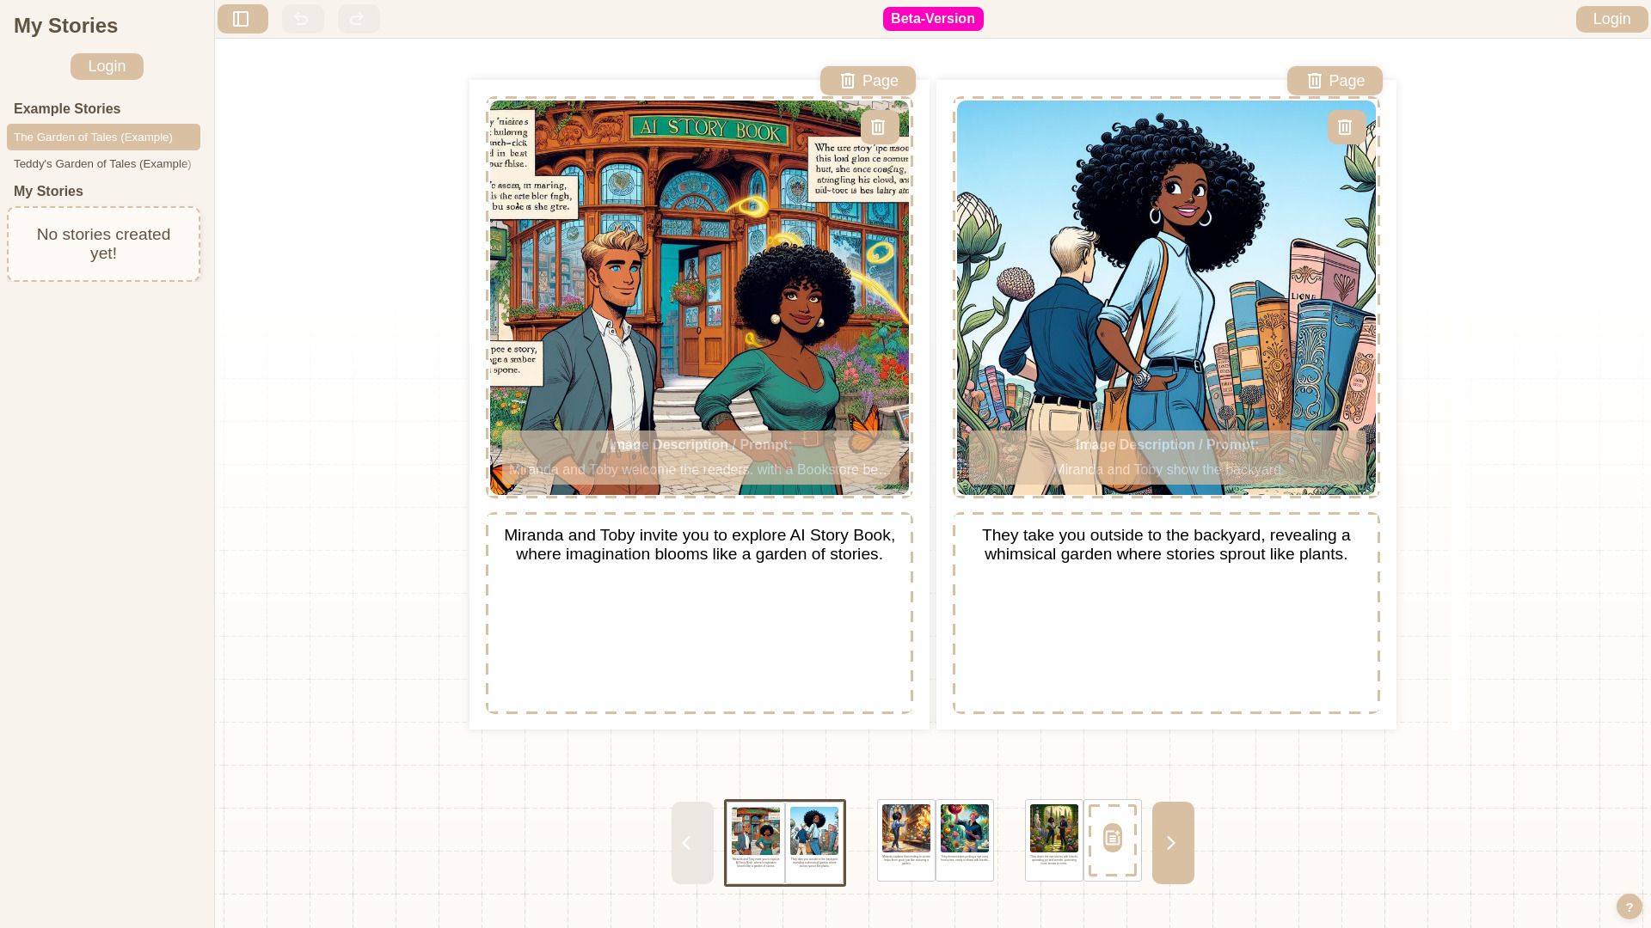Click the undo arrow icon
This screenshot has width=1651, height=928.
point(302,18)
